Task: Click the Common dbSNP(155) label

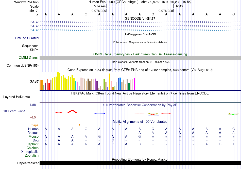Action: (x=23, y=65)
